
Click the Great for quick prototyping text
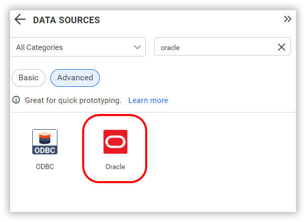coord(73,100)
